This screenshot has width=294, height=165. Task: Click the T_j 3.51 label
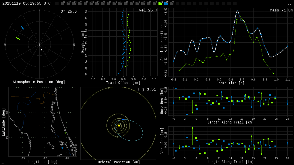[x=146, y=89]
